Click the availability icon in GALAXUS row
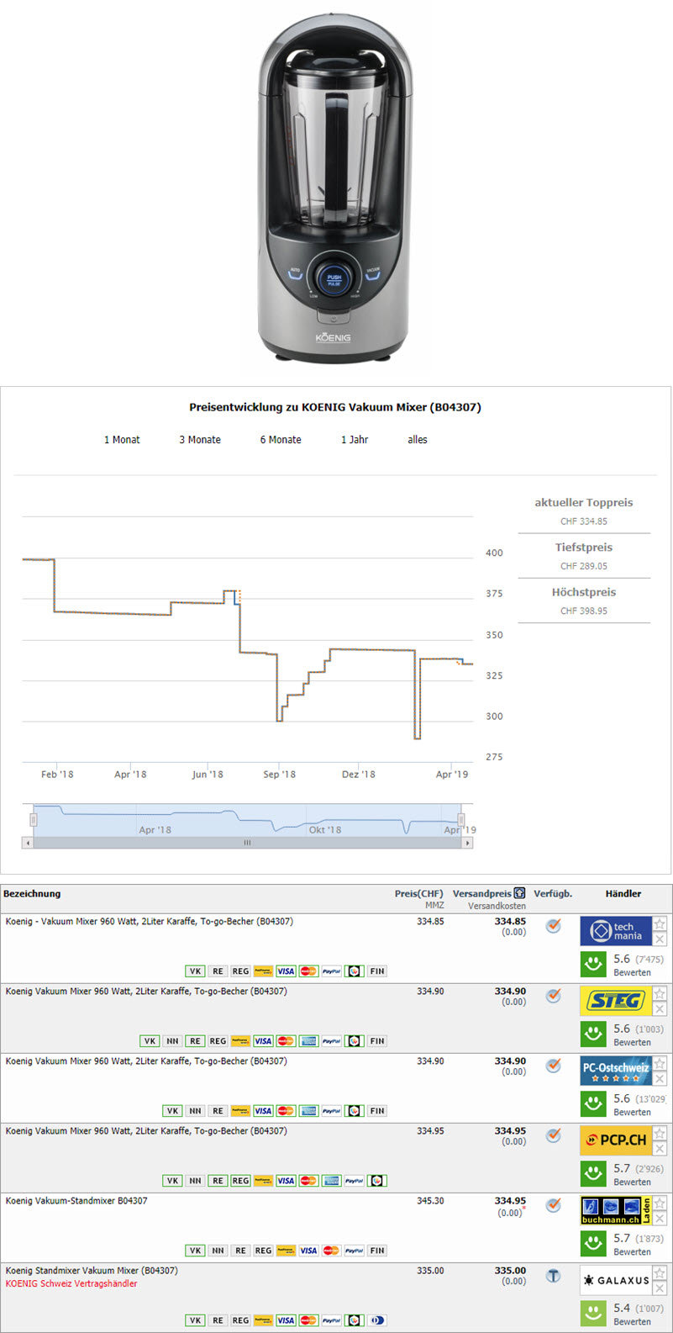 tap(553, 1276)
